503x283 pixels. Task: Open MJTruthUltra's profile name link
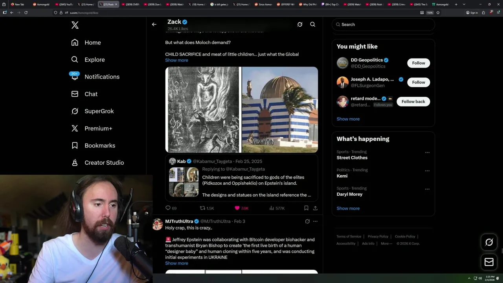pyautogui.click(x=179, y=221)
